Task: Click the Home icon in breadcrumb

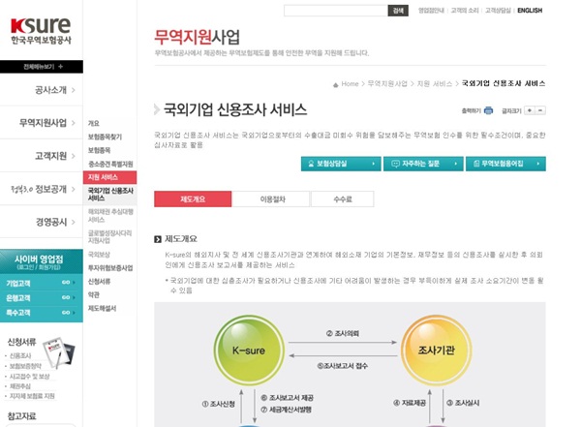Action: 335,84
